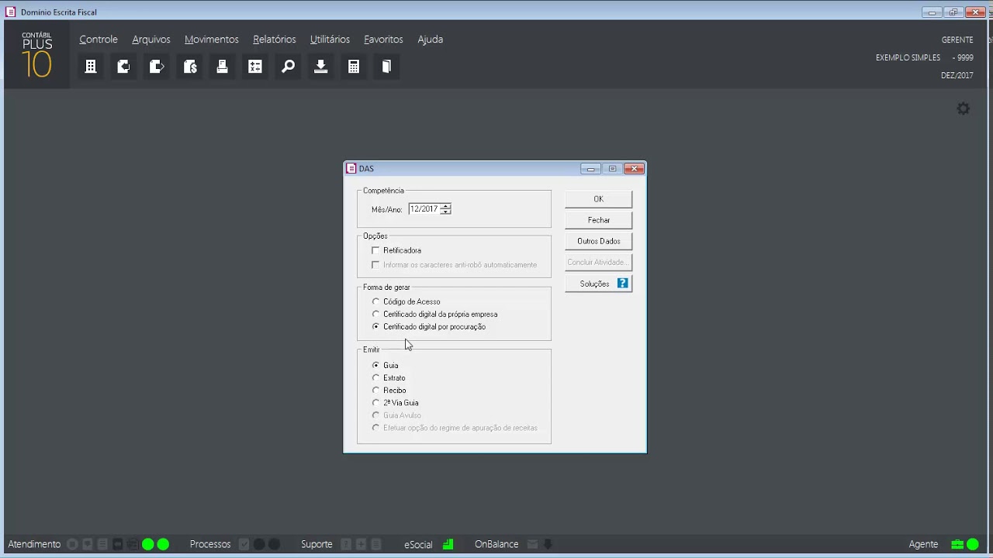This screenshot has height=558, width=993.
Task: Click the Agente status bar label
Action: (923, 544)
